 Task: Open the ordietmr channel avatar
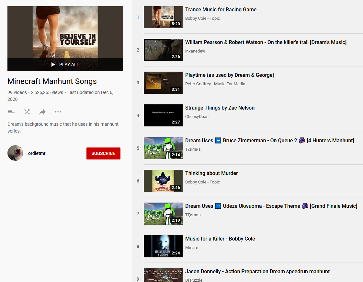pos(15,153)
